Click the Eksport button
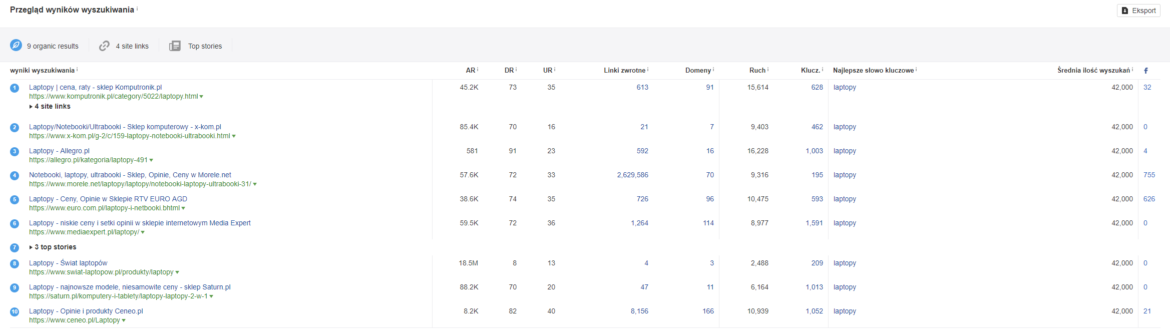This screenshot has width=1170, height=331. point(1138,11)
